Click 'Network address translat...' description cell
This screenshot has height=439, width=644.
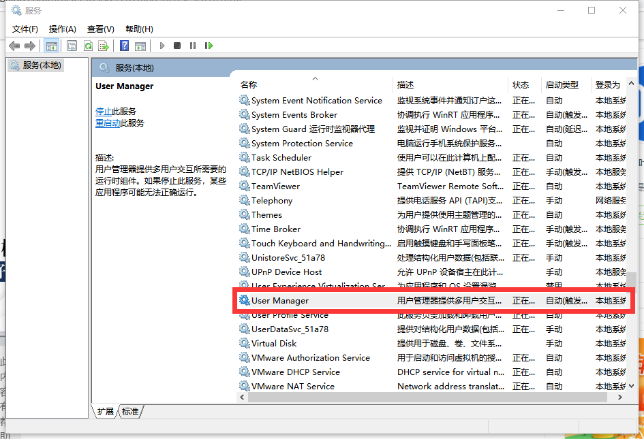point(450,386)
